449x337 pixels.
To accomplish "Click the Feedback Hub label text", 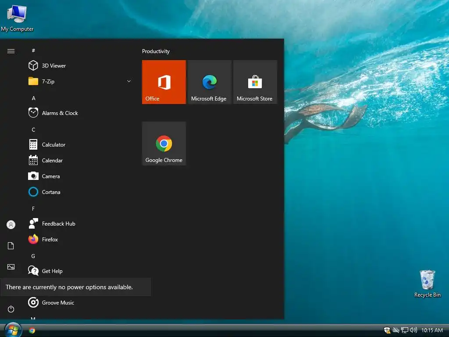I will tap(59, 223).
